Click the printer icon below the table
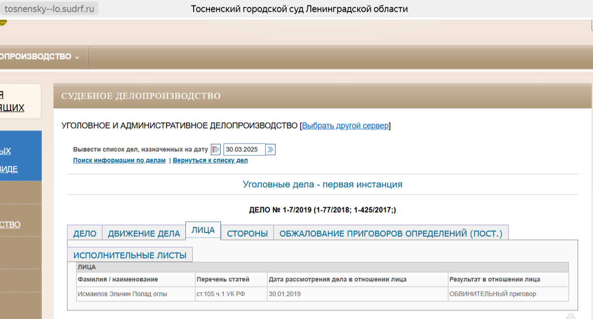The width and height of the screenshot is (593, 319). click(571, 317)
